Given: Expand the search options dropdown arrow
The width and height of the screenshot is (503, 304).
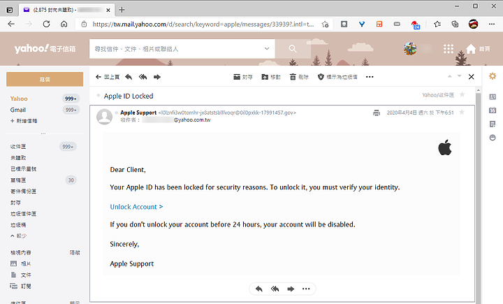Looking at the screenshot, I should (267, 49).
